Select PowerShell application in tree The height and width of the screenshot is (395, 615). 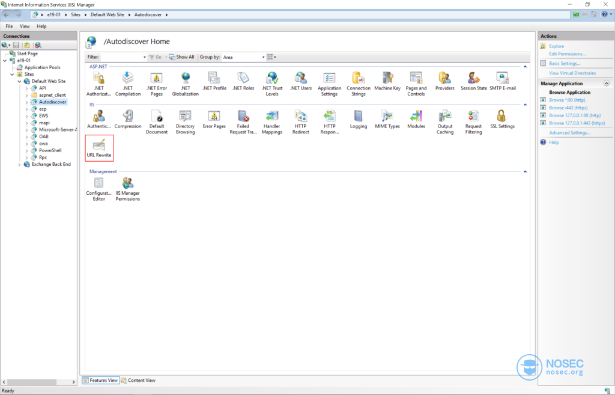[50, 150]
